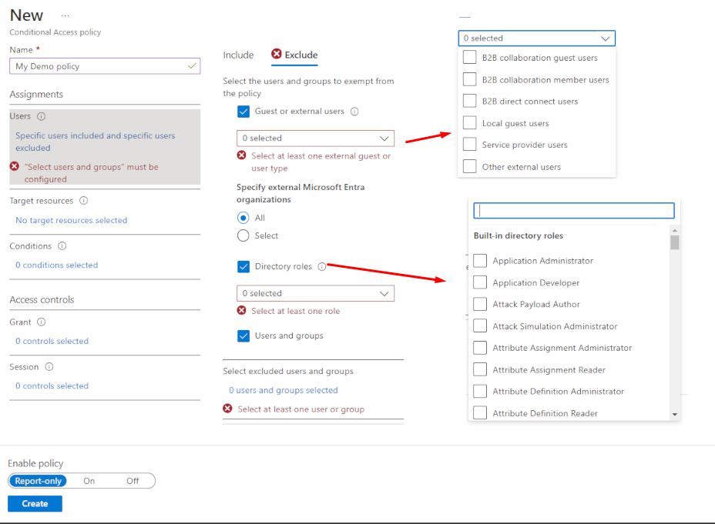The width and height of the screenshot is (715, 524).
Task: Click the directory roles search field
Action: (x=573, y=211)
